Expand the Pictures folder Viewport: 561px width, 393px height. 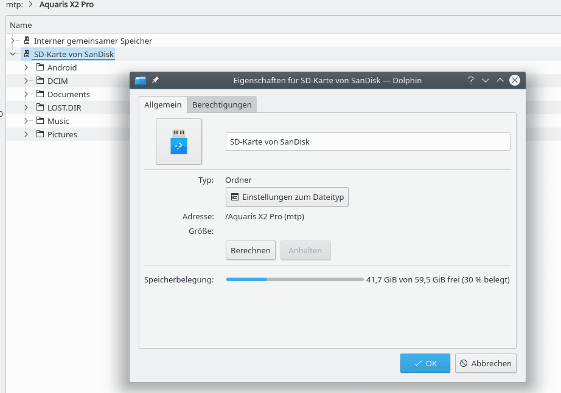tap(26, 134)
